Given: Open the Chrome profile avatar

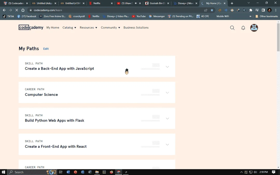Looking at the screenshot, I should tap(269, 10).
